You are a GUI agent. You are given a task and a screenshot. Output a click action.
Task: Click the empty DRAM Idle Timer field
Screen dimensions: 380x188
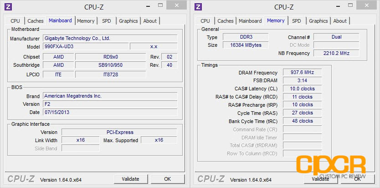(302, 138)
